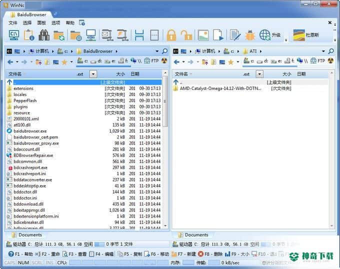Screen dimensions: 340x269
Task: Click F4 - 编辑 button
Action: click(101, 254)
